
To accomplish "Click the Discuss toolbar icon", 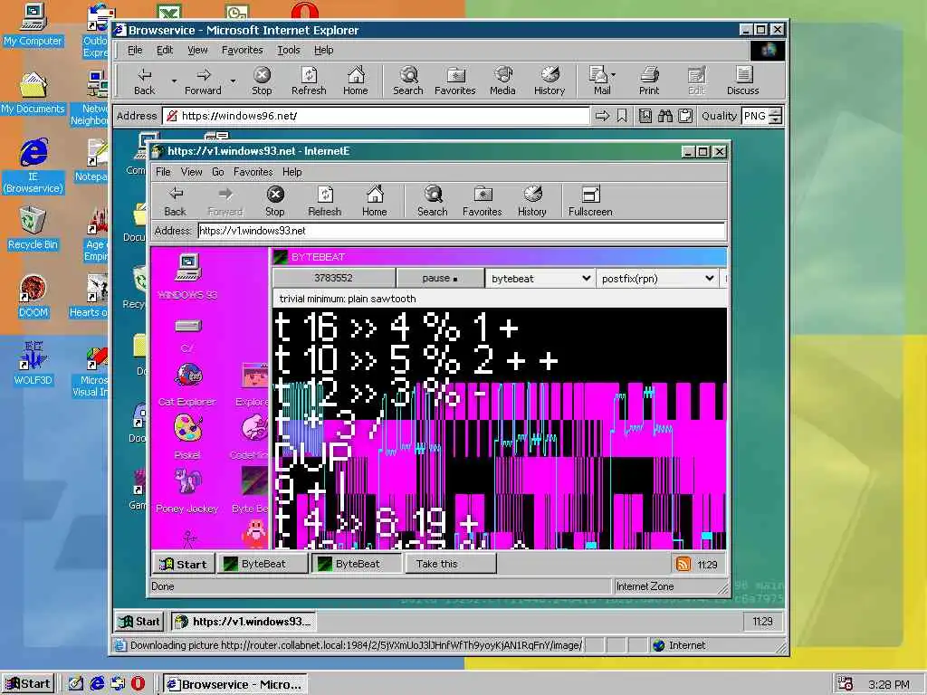I will tap(742, 81).
